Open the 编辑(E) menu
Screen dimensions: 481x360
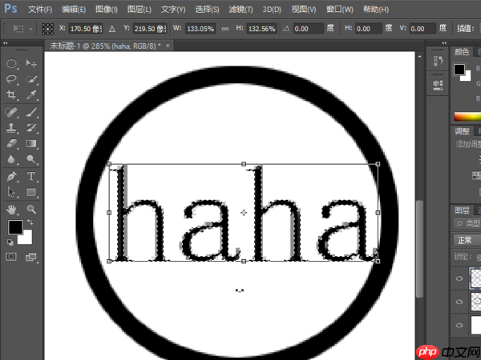(x=74, y=9)
